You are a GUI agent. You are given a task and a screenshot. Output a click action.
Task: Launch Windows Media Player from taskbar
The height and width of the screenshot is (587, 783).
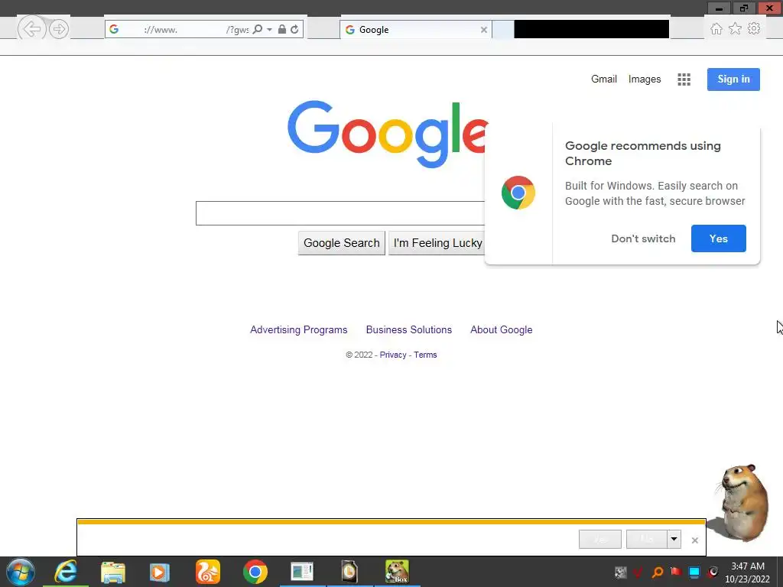click(160, 572)
